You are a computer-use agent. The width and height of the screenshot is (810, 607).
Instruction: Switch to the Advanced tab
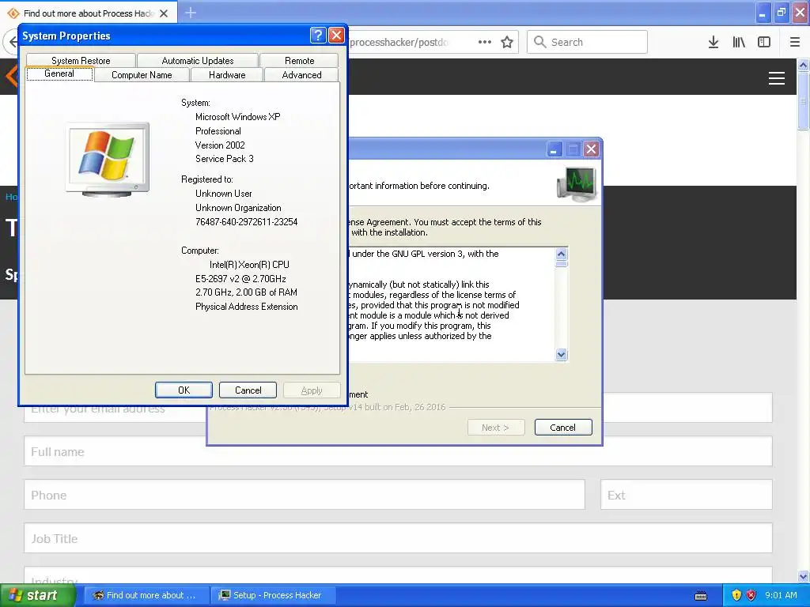tap(301, 75)
